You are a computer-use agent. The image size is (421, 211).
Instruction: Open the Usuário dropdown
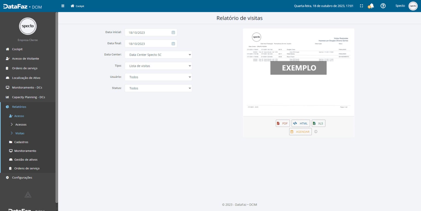(x=158, y=77)
